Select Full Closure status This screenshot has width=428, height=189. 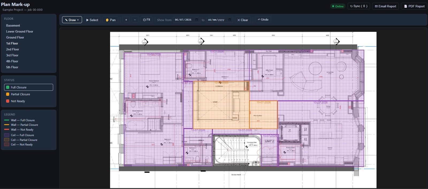pos(29,87)
